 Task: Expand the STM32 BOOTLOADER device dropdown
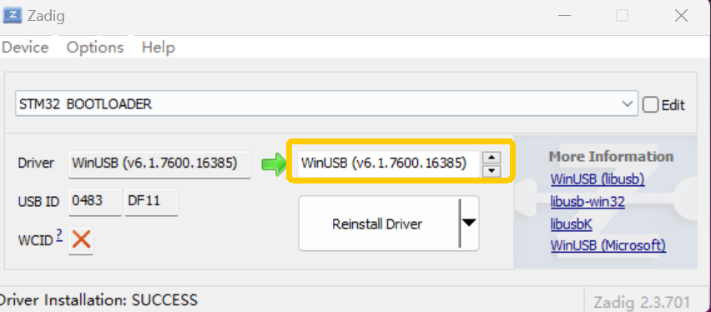[x=628, y=103]
